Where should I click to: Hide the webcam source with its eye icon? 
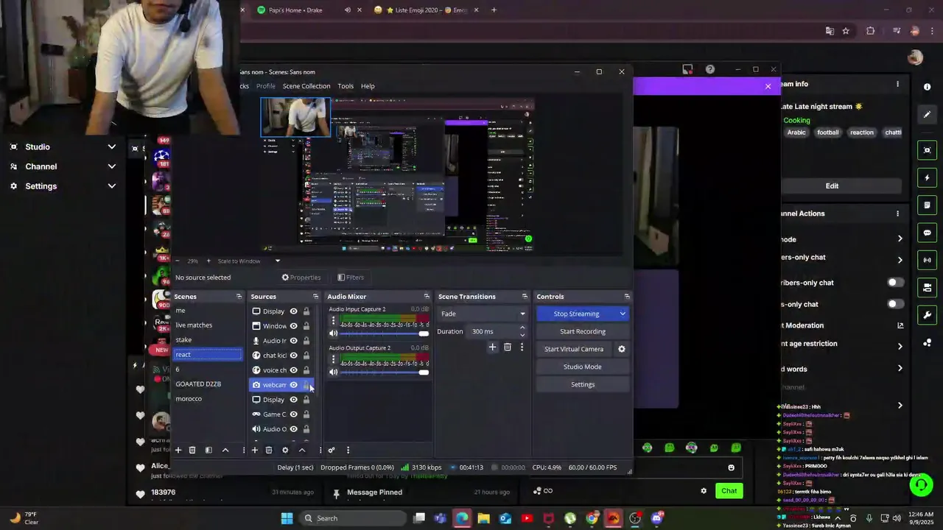tap(293, 385)
